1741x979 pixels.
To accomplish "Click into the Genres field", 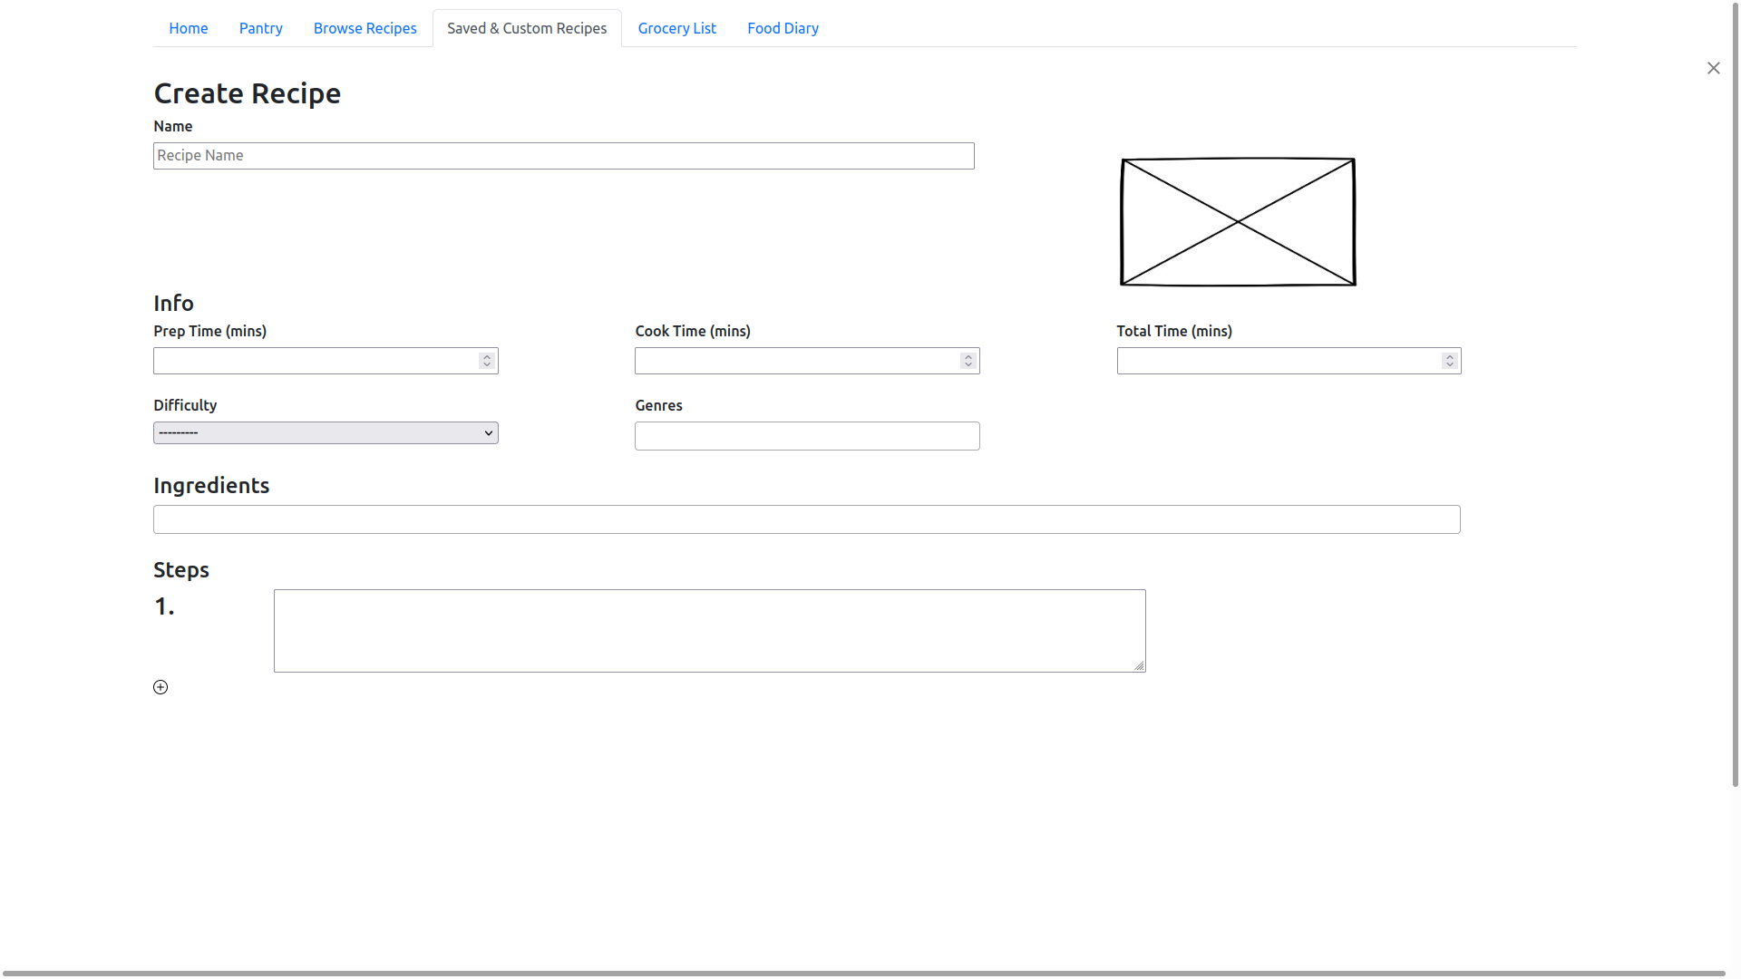I will point(807,436).
